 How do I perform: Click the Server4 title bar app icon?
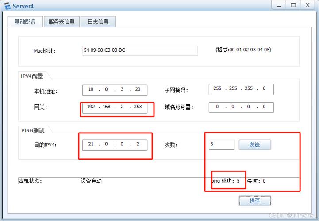pyautogui.click(x=8, y=6)
